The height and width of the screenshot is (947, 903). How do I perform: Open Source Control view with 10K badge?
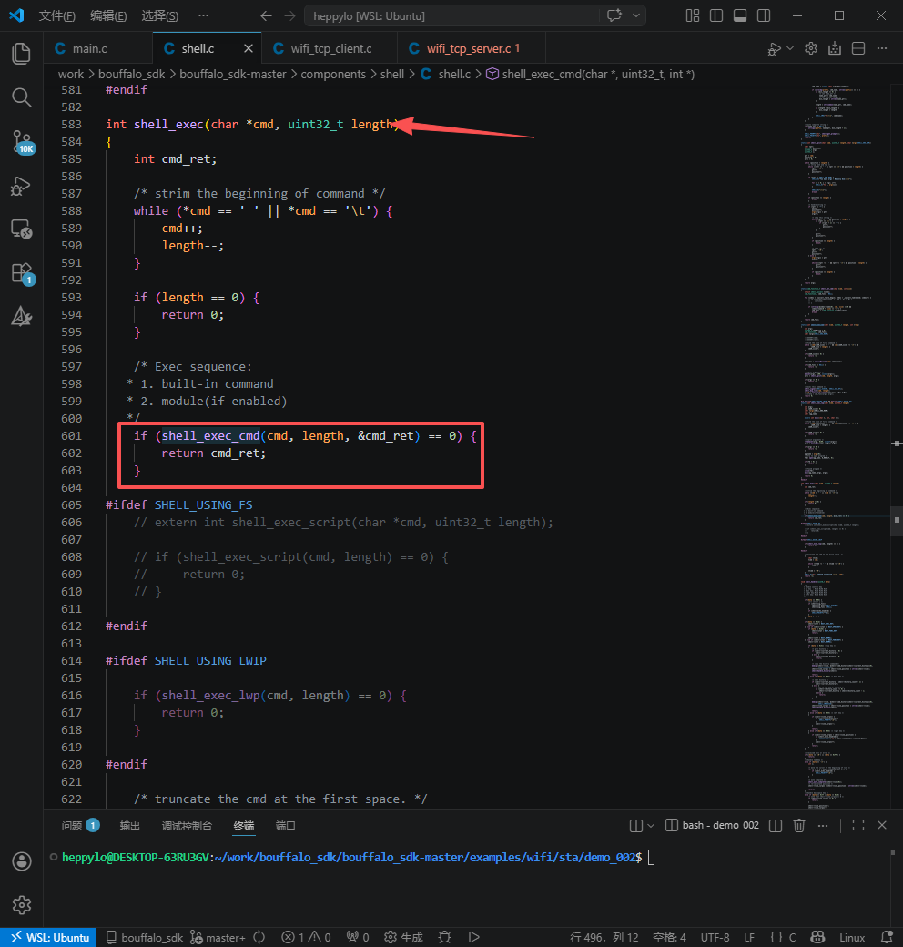point(21,141)
